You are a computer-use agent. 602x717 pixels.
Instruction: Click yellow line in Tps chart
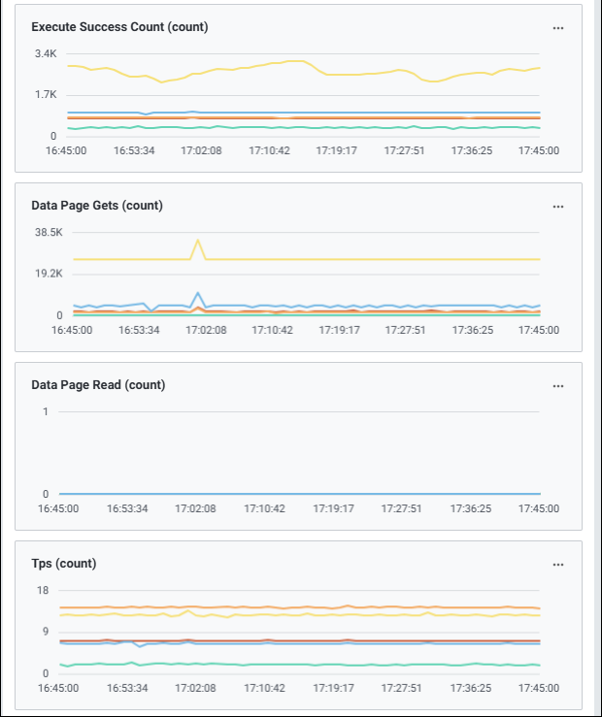[291, 615]
